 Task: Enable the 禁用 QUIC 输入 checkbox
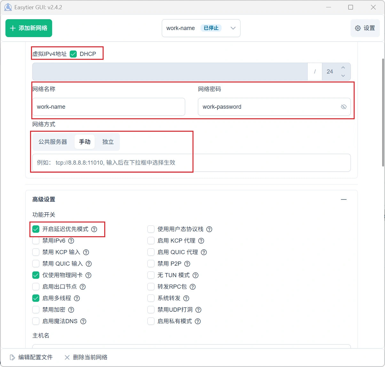(x=36, y=264)
